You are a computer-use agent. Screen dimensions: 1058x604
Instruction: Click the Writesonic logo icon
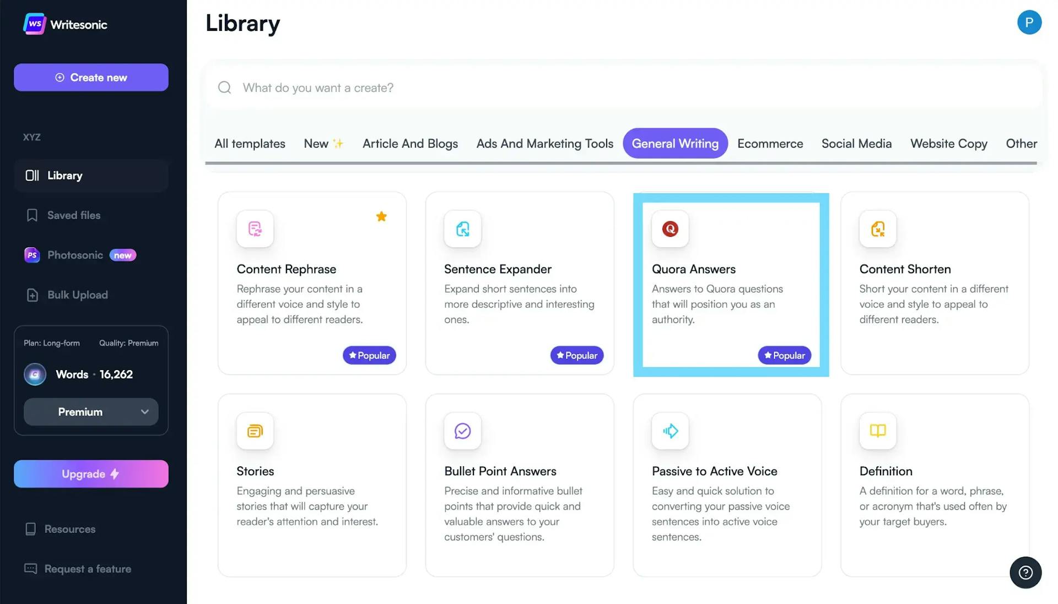(34, 24)
